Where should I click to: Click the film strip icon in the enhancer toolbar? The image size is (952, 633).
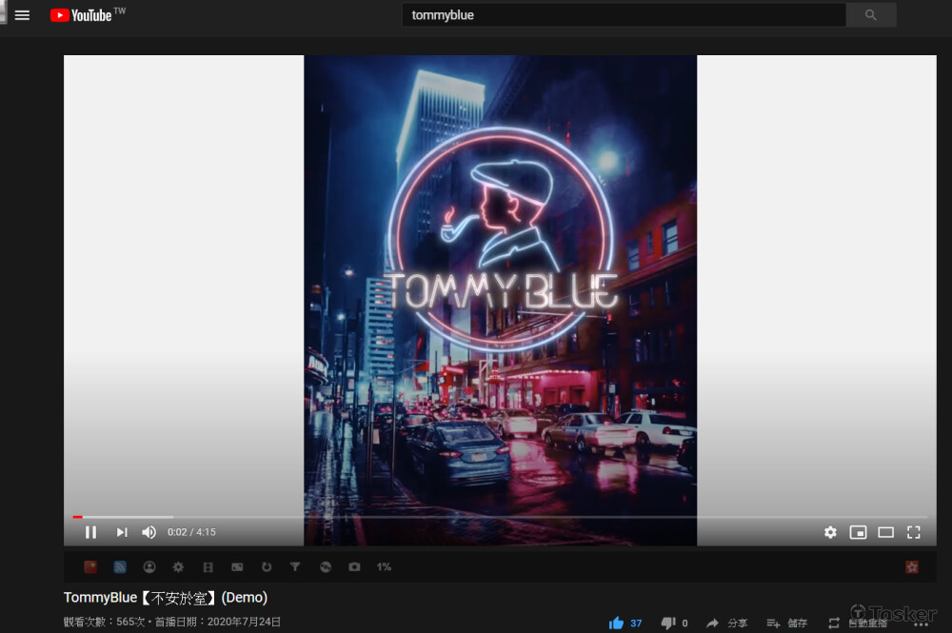point(208,566)
